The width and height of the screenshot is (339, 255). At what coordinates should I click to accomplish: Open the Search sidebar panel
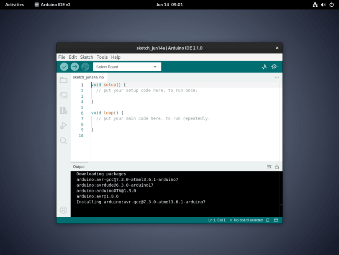tap(63, 141)
